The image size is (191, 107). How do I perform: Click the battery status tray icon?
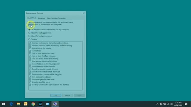(x=164, y=104)
